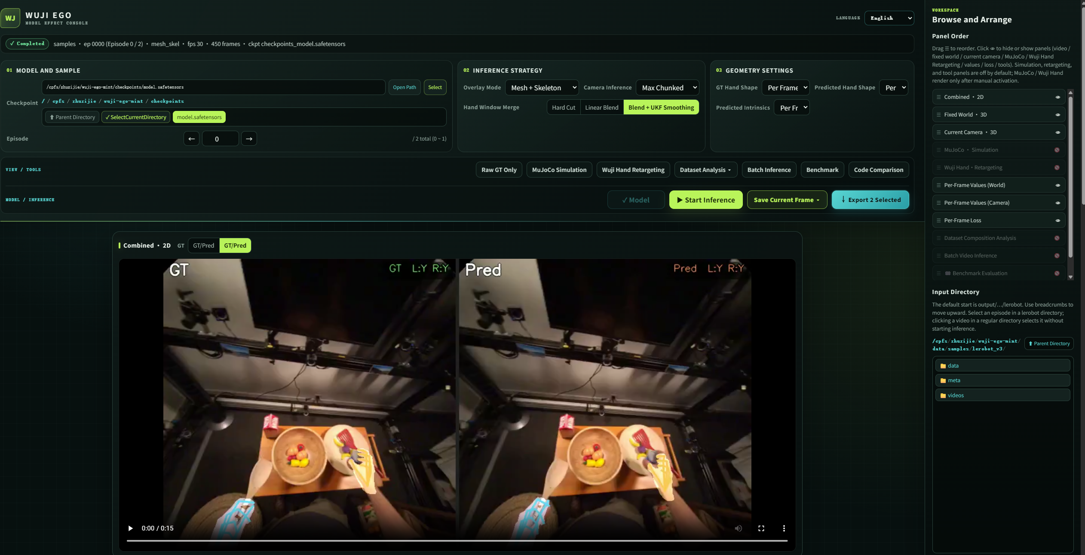The height and width of the screenshot is (555, 1085).
Task: Hide the Per-Frame Values (World) panel
Action: click(x=1058, y=185)
